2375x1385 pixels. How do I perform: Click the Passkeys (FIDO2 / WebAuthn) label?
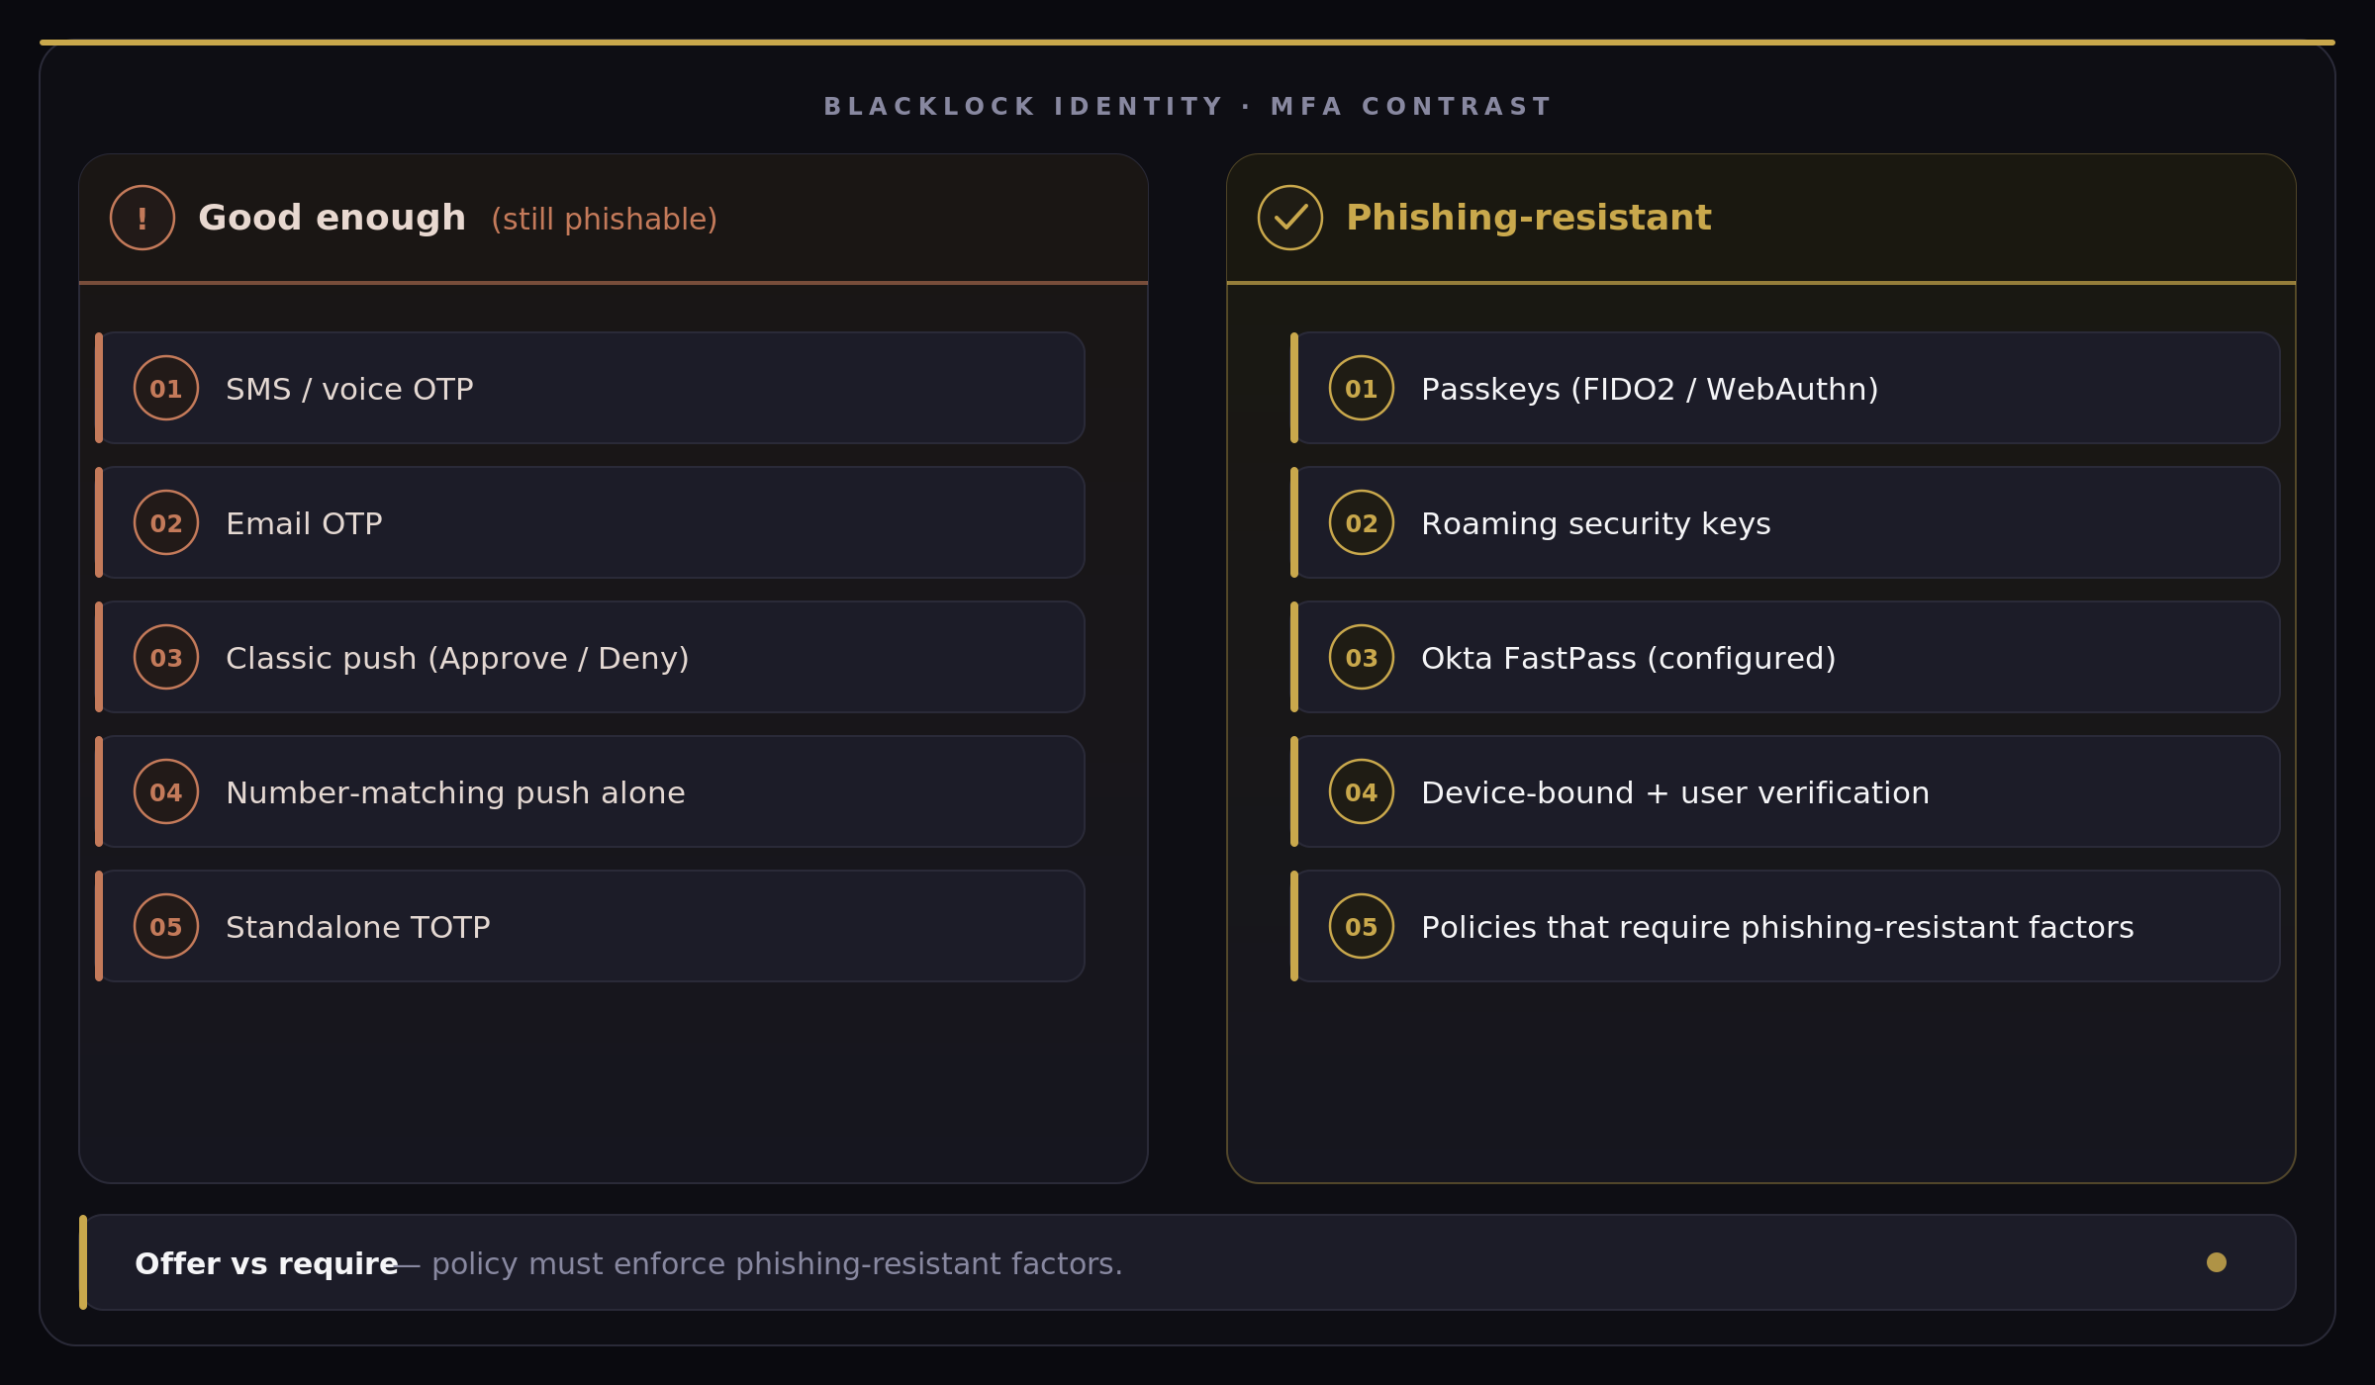pos(1650,389)
